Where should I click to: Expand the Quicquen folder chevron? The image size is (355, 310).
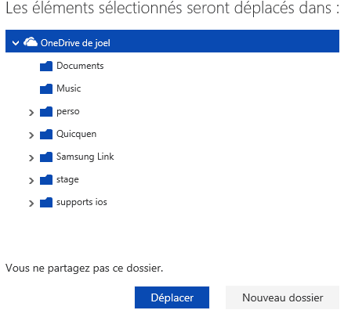[31, 135]
